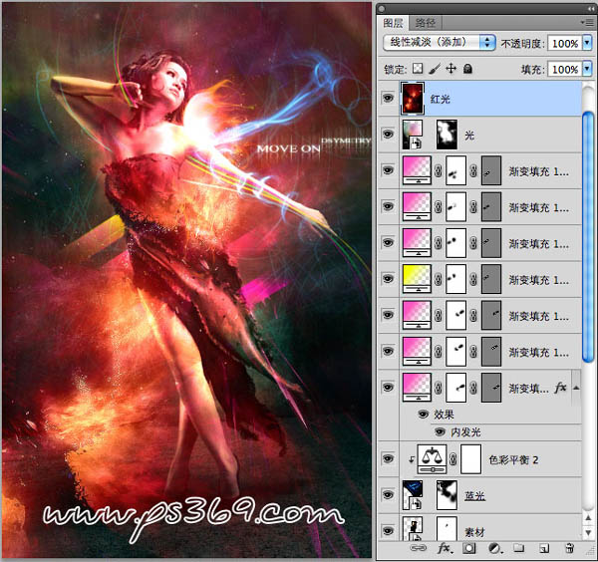The image size is (598, 562).
Task: Click the add layer mask icon
Action: [x=469, y=548]
